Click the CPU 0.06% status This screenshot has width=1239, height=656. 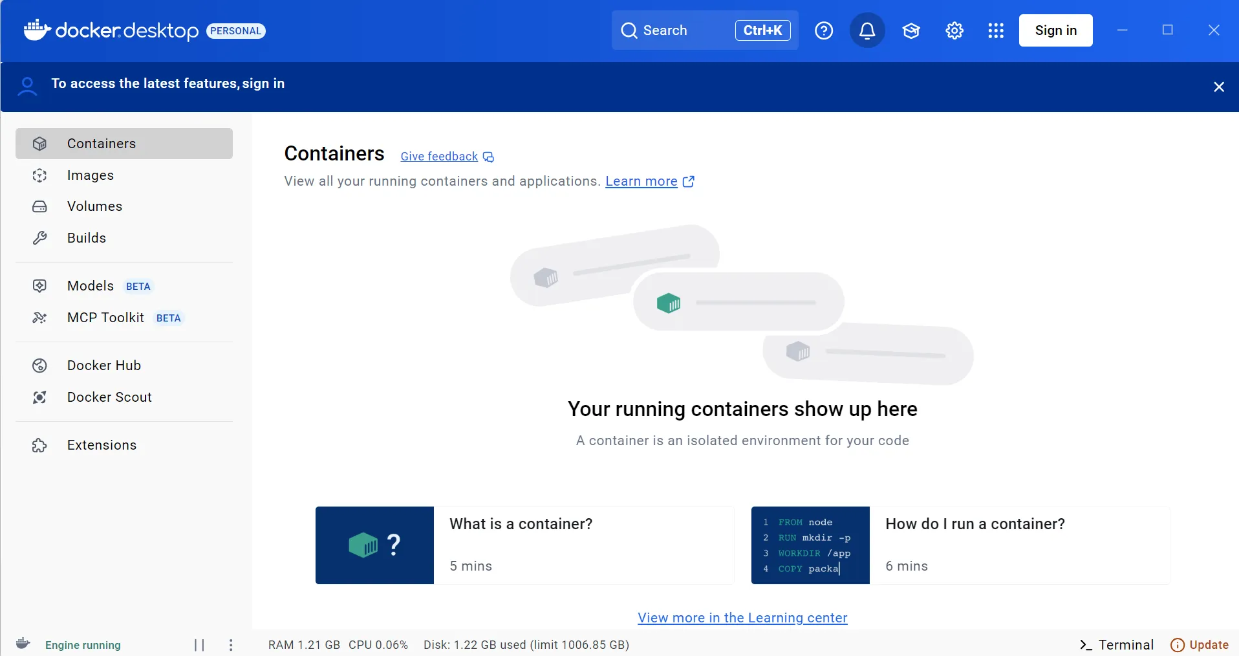tap(378, 645)
